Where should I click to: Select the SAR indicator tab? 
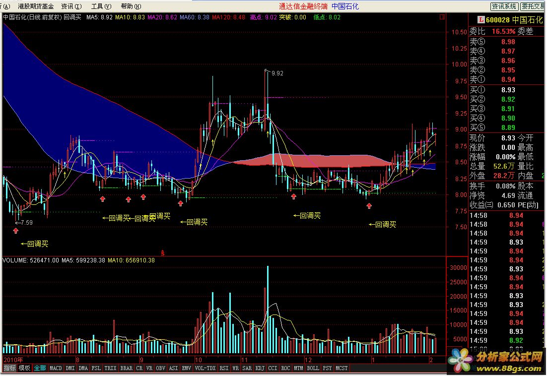pos(247,368)
